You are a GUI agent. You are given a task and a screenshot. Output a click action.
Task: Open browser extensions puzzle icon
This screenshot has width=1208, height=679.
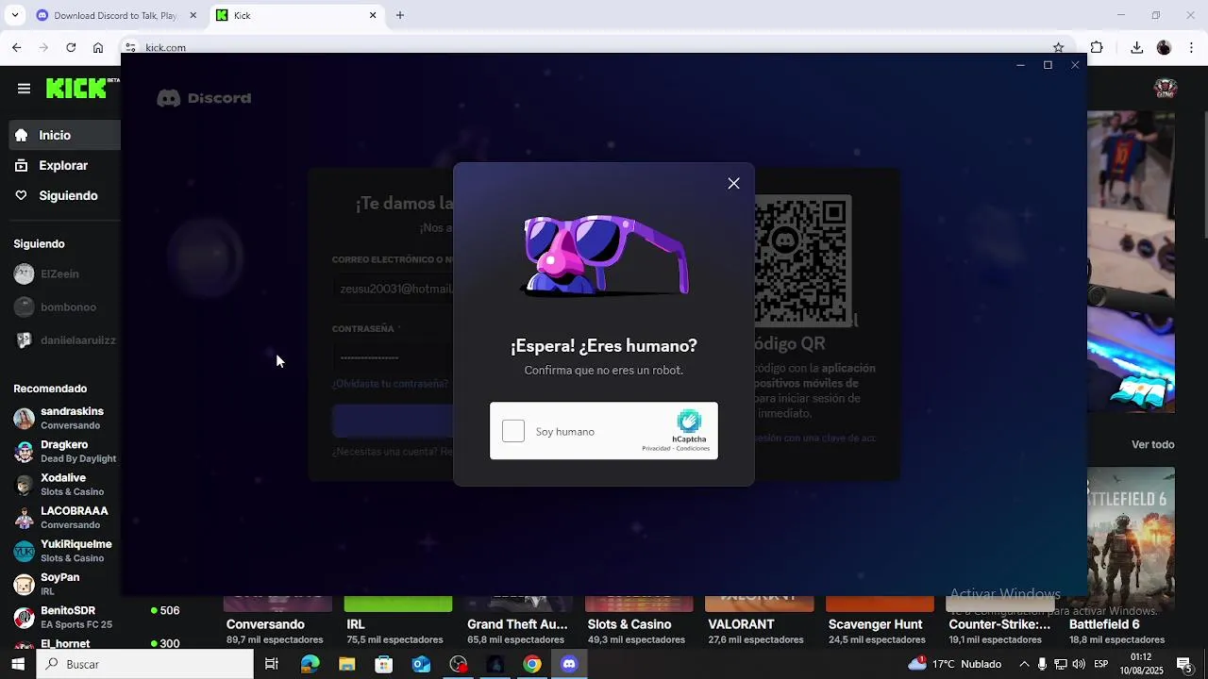click(1097, 47)
